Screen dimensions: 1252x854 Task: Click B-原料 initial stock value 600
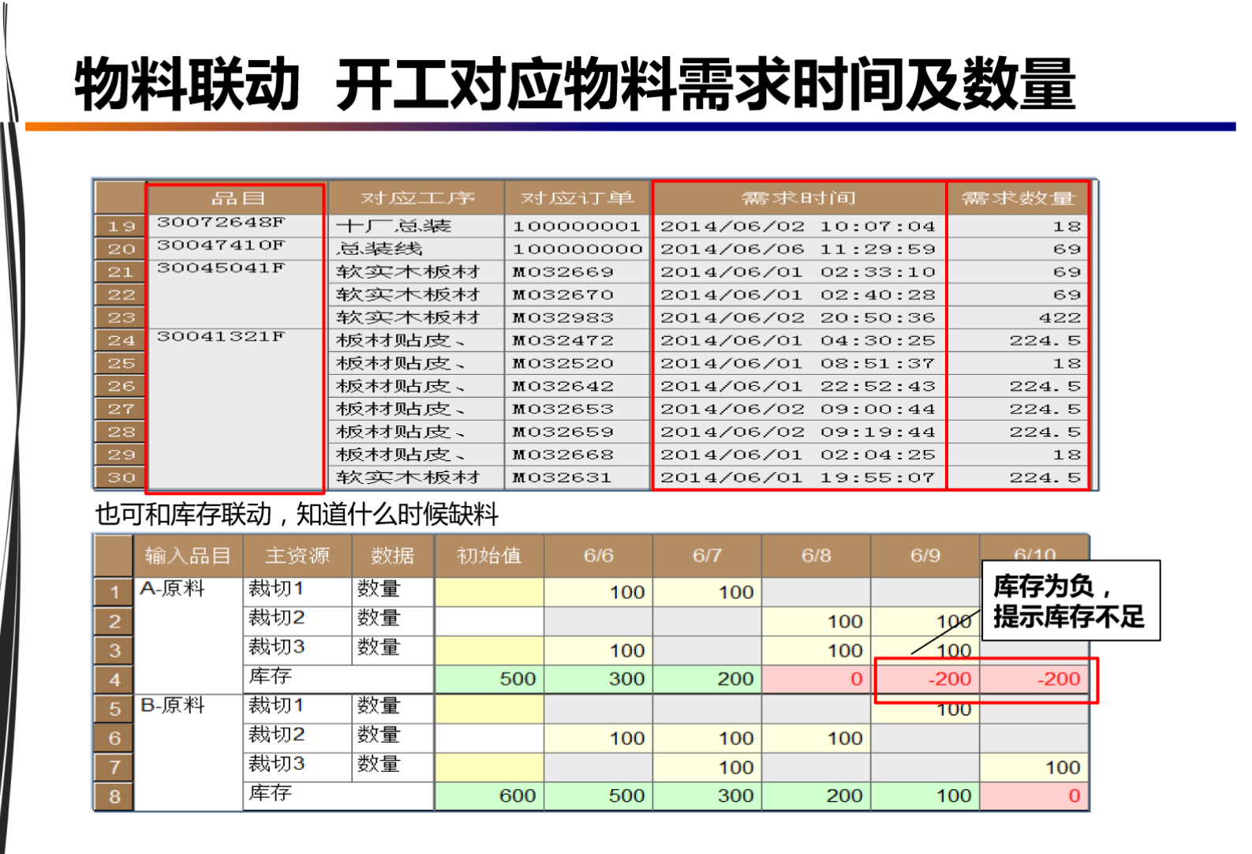point(489,796)
